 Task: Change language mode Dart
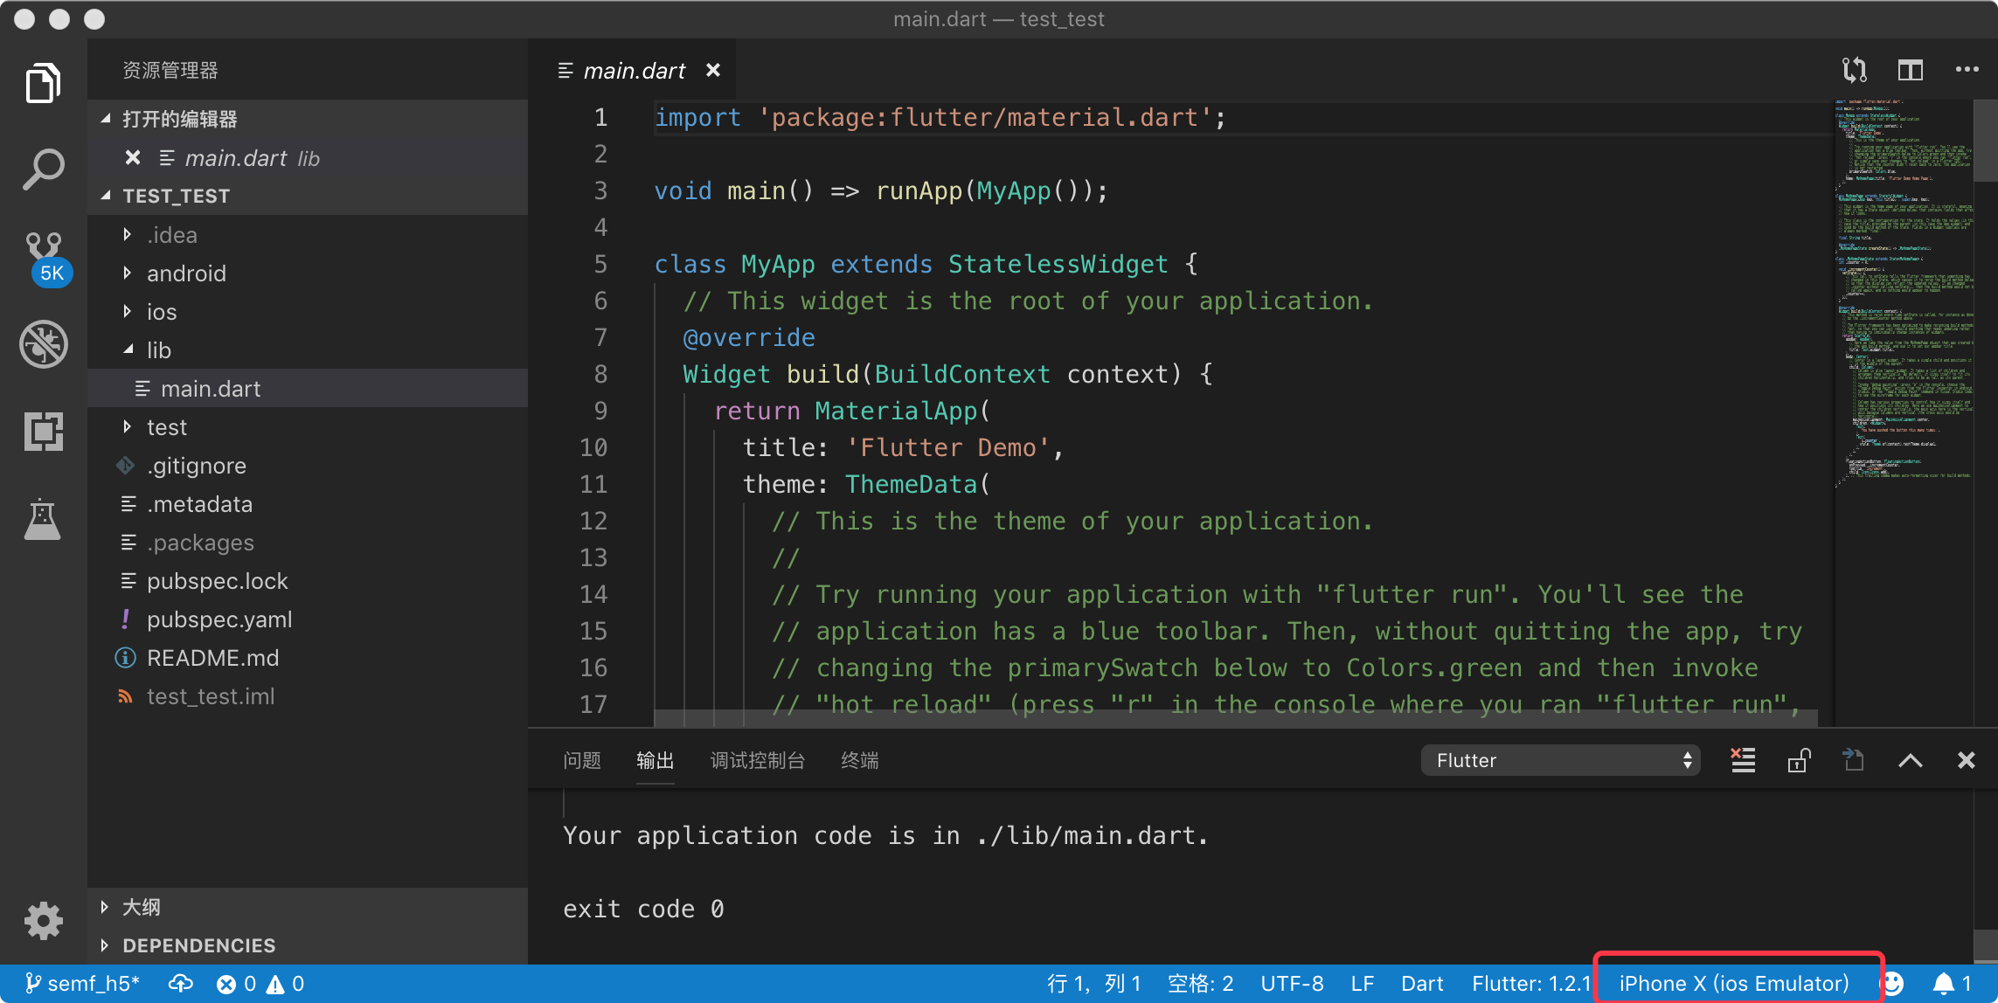[1422, 984]
